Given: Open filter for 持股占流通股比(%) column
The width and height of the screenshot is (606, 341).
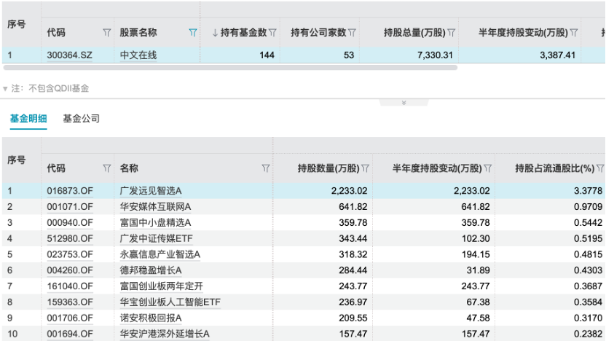Looking at the screenshot, I should (600, 168).
